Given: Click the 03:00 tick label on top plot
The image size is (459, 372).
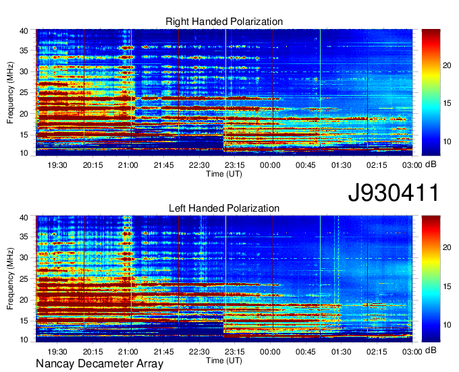Looking at the screenshot, I should click(412, 165).
